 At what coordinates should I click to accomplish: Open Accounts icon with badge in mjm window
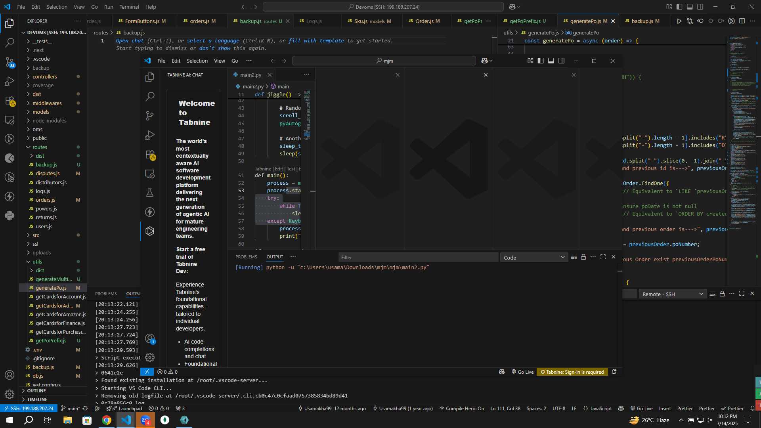(150, 339)
